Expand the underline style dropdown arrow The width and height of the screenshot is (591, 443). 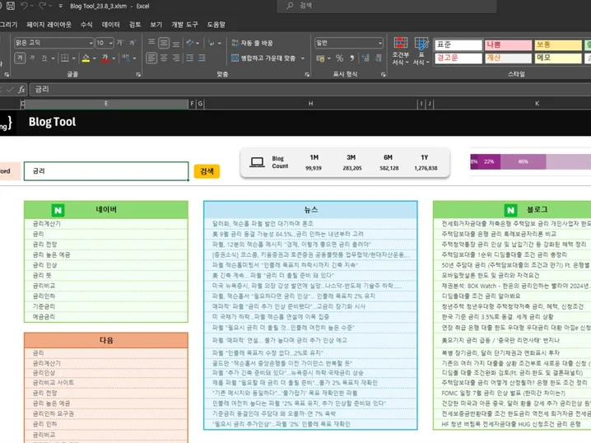(54, 58)
